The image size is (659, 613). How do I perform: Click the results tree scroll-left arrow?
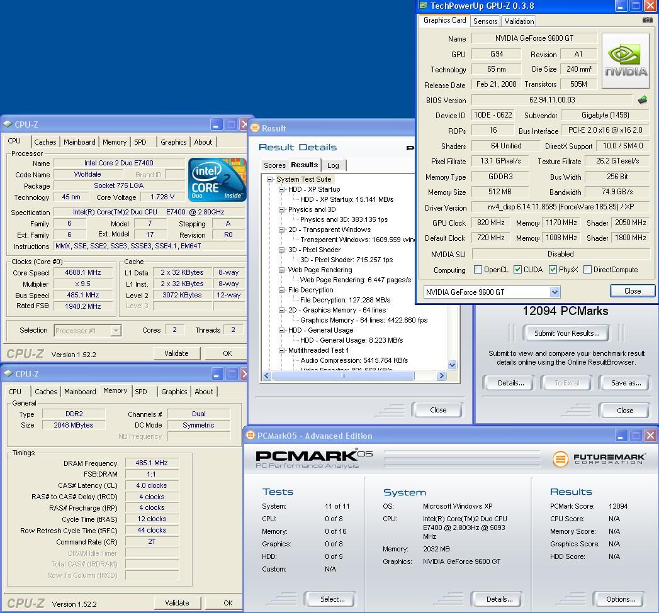click(266, 376)
